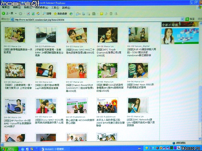This screenshot has width=202, height=151.
Task: Open the S121 EPC article link
Action: [x=110, y=88]
